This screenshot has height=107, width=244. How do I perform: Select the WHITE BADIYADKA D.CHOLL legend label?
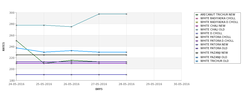click(219, 22)
